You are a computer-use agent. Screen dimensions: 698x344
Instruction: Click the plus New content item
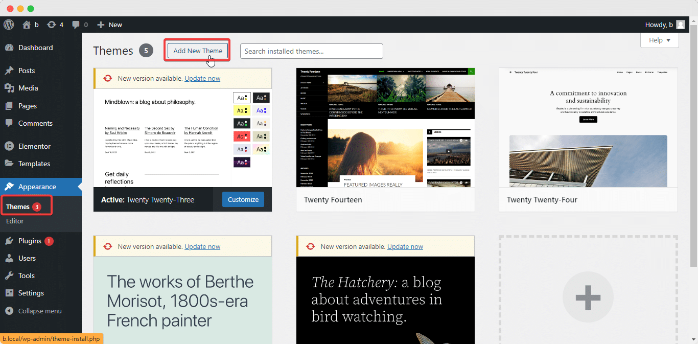pos(109,25)
